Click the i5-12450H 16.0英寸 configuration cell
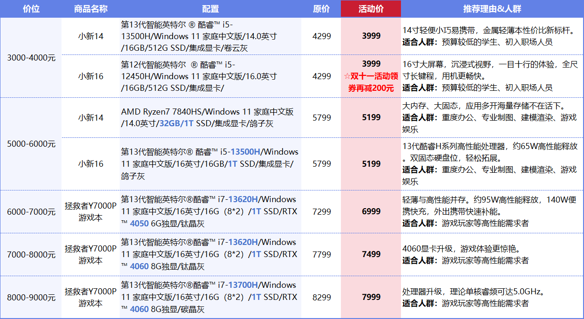The image size is (584, 319). click(211, 76)
